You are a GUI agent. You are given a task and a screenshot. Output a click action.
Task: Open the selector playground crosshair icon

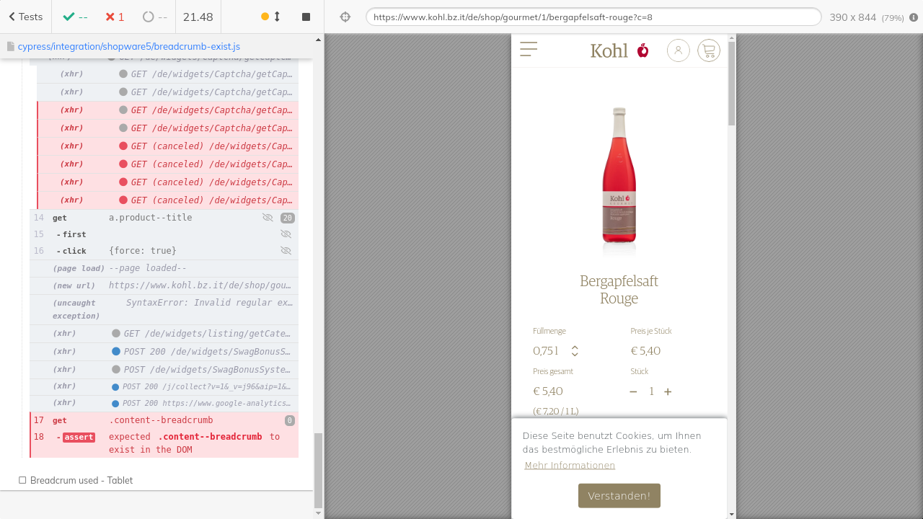click(345, 17)
